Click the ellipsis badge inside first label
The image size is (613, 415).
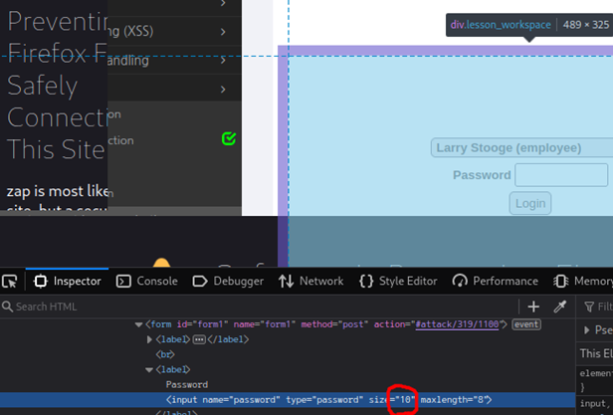pos(199,339)
